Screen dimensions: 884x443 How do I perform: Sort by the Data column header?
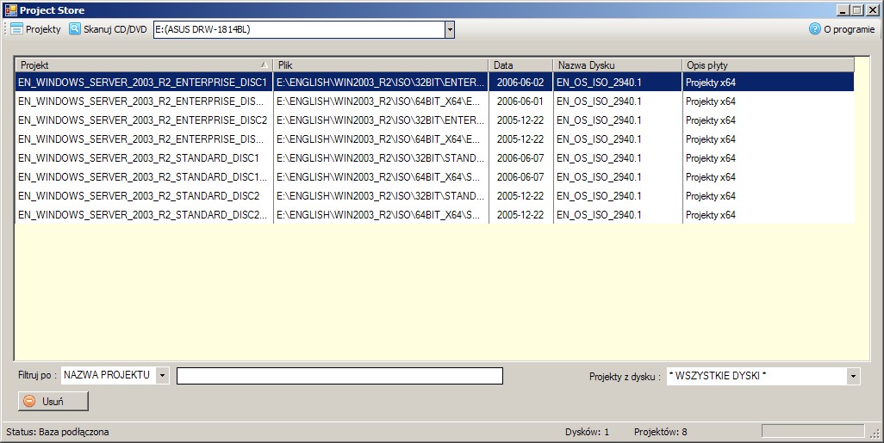pos(520,65)
